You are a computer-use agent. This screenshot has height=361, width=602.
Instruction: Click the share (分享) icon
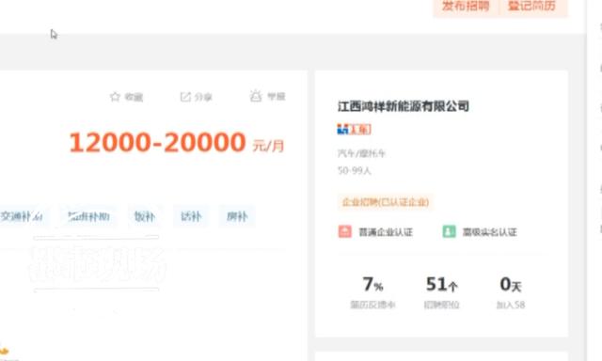185,97
